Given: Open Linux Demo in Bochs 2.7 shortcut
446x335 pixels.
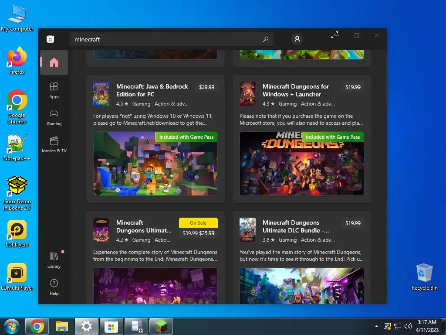Looking at the screenshot, I should click(x=17, y=194).
